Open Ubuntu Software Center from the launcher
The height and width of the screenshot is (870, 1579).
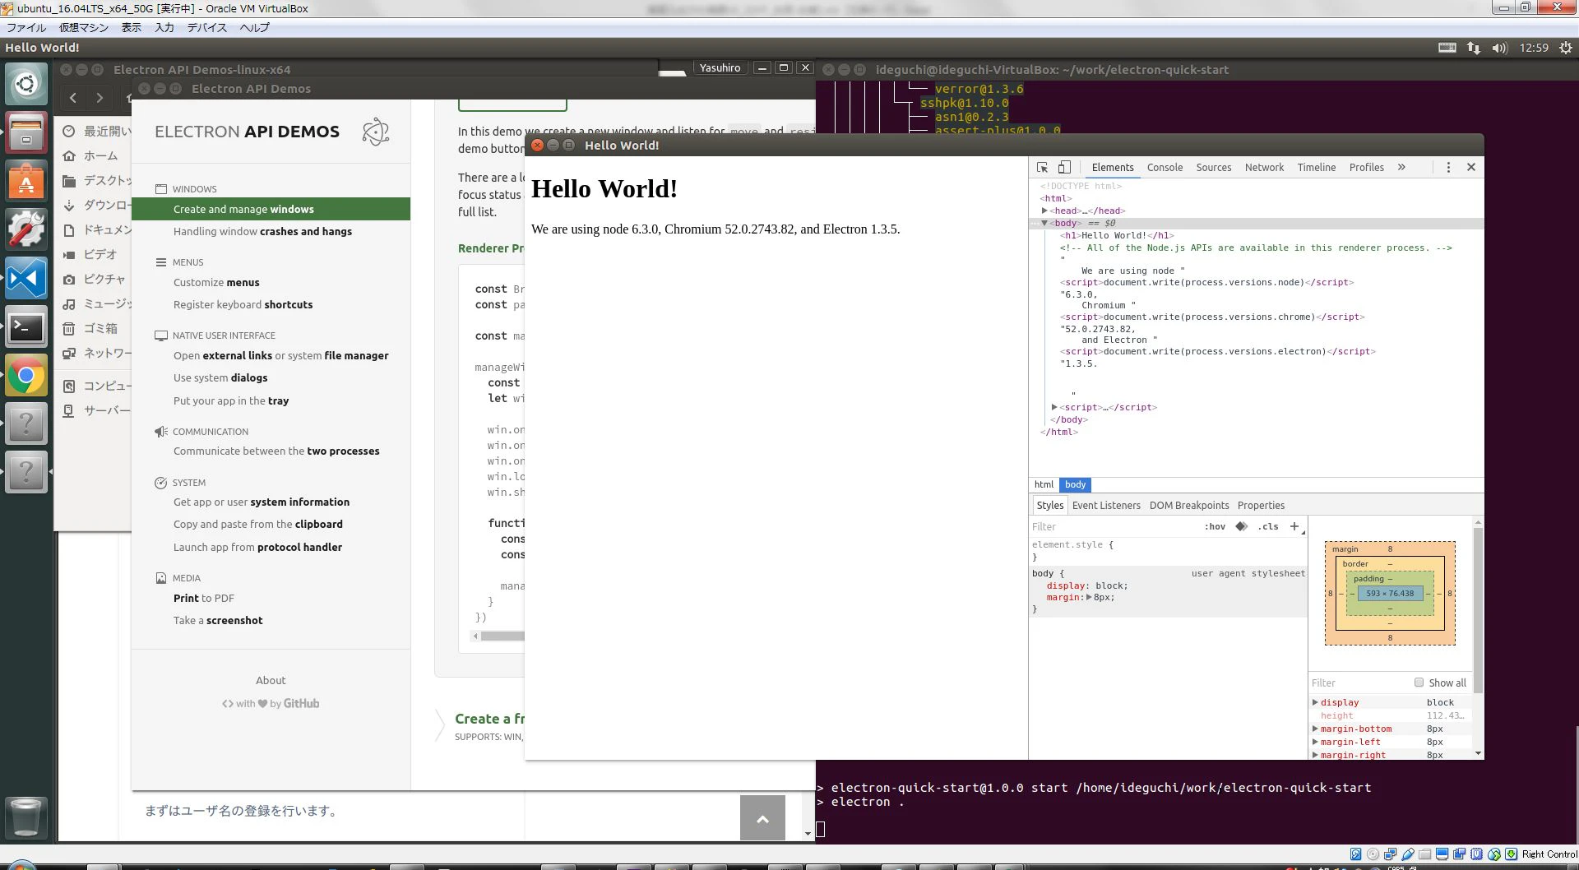tap(26, 181)
